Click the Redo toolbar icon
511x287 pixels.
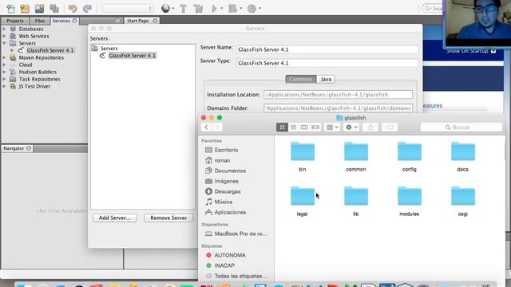[x=87, y=9]
